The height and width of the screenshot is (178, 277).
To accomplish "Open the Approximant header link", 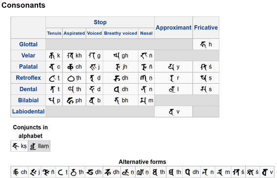I will pos(173,28).
